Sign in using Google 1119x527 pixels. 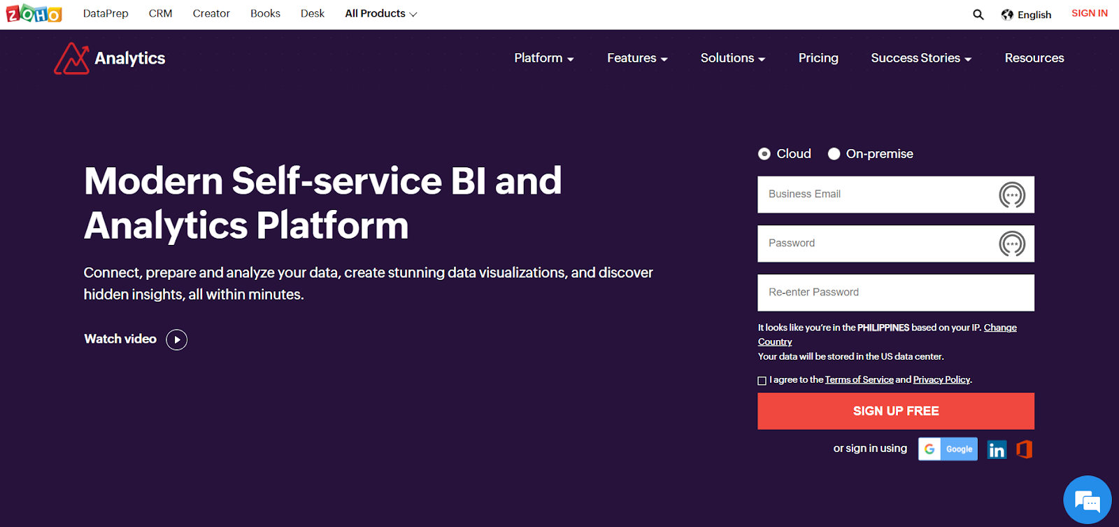948,449
